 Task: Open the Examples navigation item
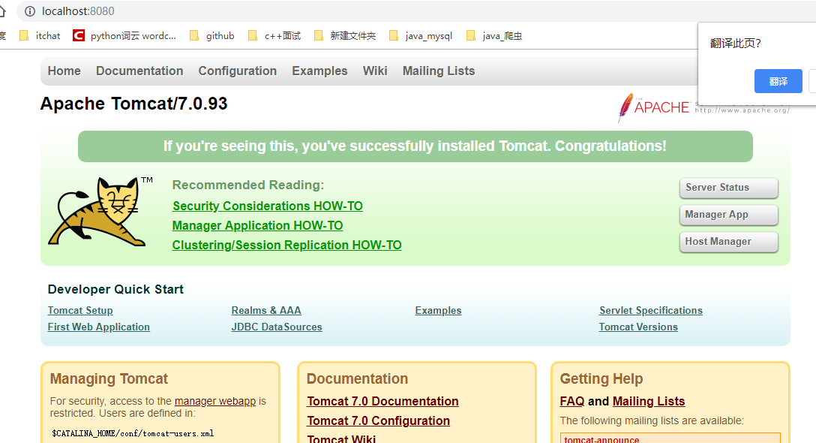[319, 71]
